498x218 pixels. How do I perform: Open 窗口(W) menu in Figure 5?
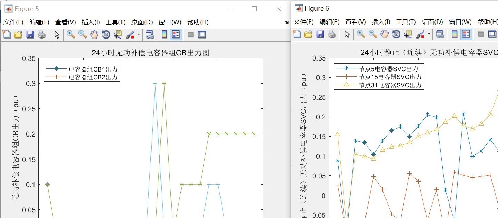coord(170,22)
